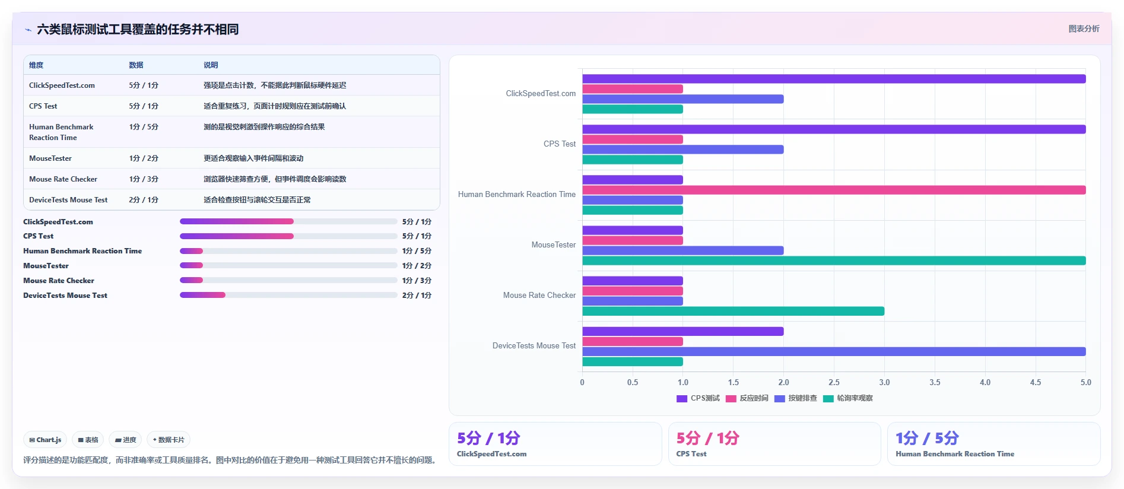Click the Human Benchmark Reaction Time chart axis label
The width and height of the screenshot is (1124, 489).
tap(517, 195)
